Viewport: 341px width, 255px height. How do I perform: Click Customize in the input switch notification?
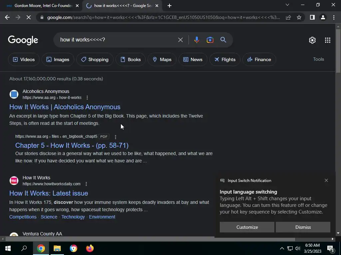pos(247,227)
